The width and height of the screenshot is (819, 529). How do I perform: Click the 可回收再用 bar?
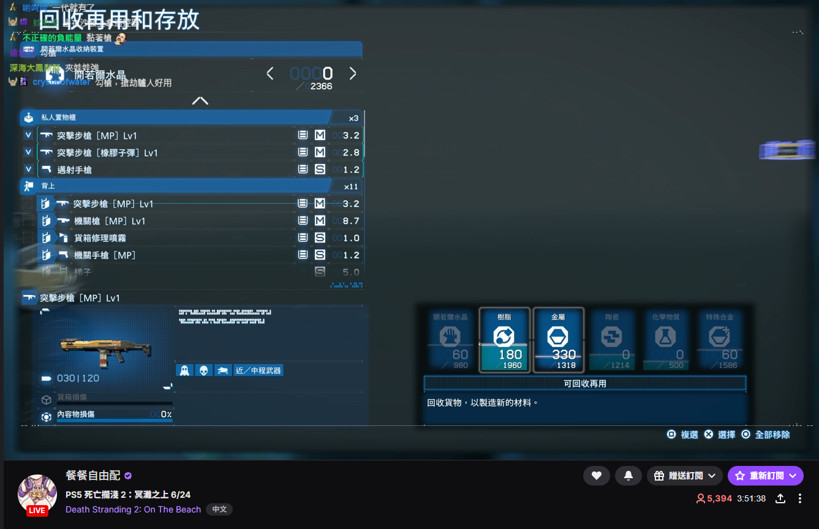click(585, 383)
